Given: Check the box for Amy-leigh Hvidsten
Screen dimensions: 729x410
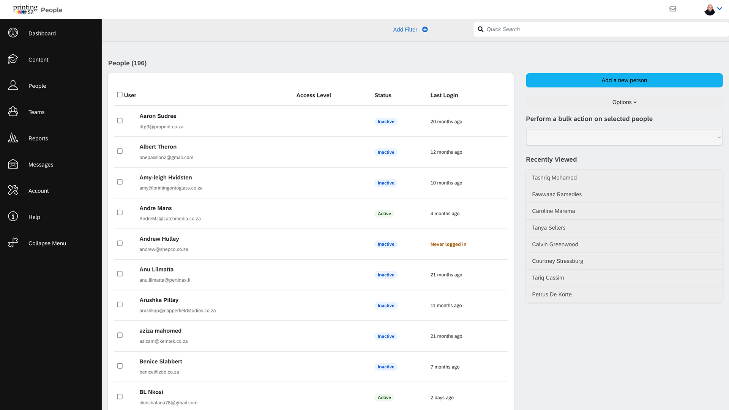Looking at the screenshot, I should click(x=120, y=182).
